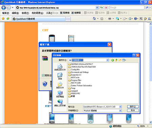Open the recent pages dropdown next to Forward
152x128 pixels.
[x=12, y=8]
